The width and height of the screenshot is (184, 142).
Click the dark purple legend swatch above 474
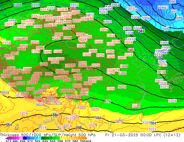click(10, 138)
